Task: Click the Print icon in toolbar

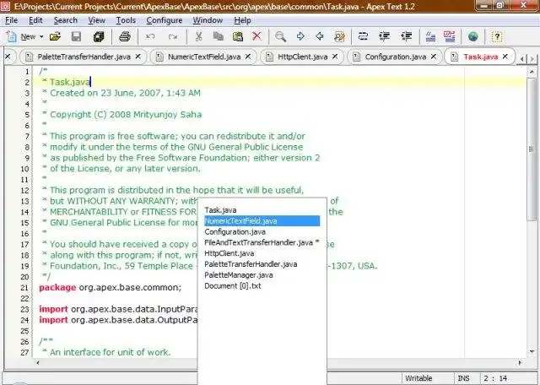Action: [125, 36]
